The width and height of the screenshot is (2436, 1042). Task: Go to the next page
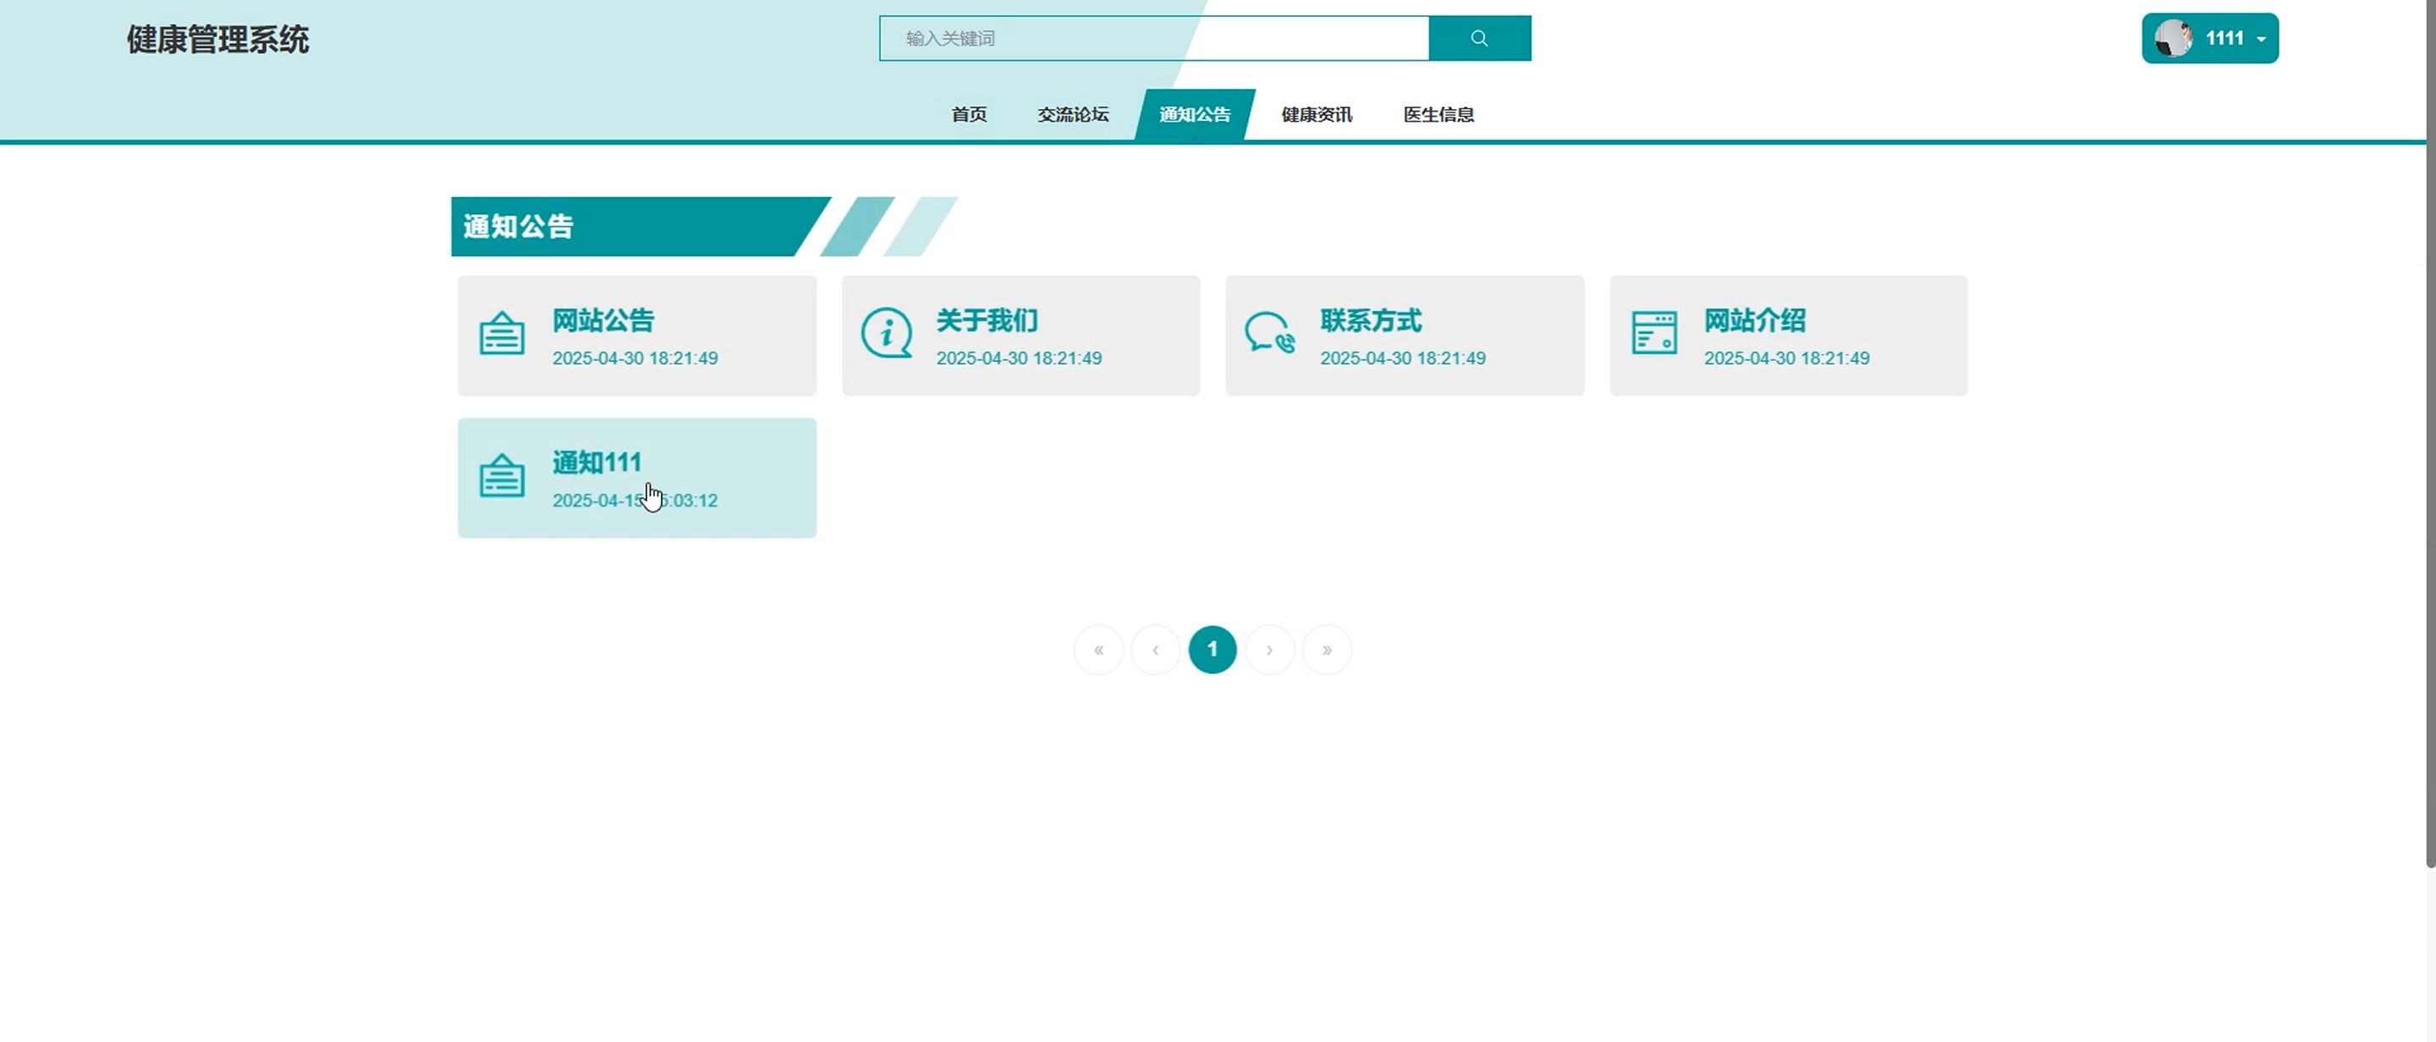click(x=1269, y=650)
